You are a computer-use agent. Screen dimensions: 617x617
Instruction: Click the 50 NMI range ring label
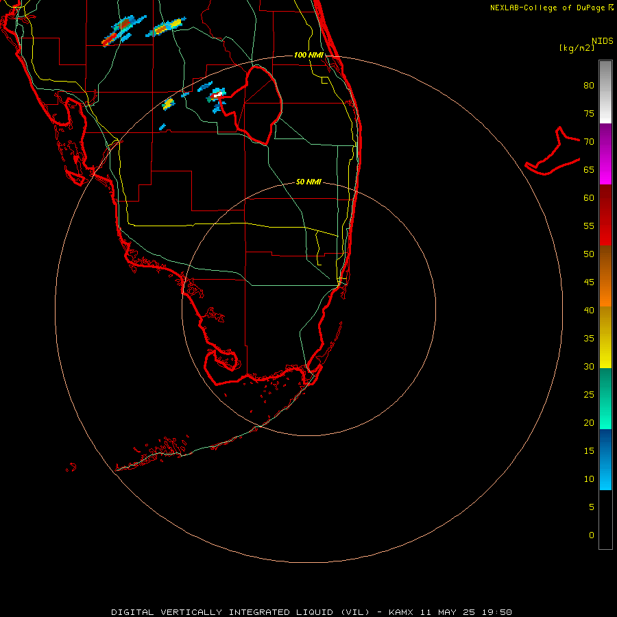308,182
